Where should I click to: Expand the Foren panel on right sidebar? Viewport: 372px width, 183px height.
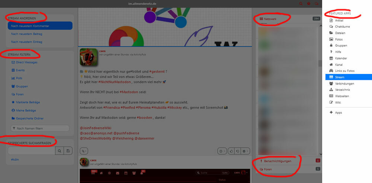point(268,169)
